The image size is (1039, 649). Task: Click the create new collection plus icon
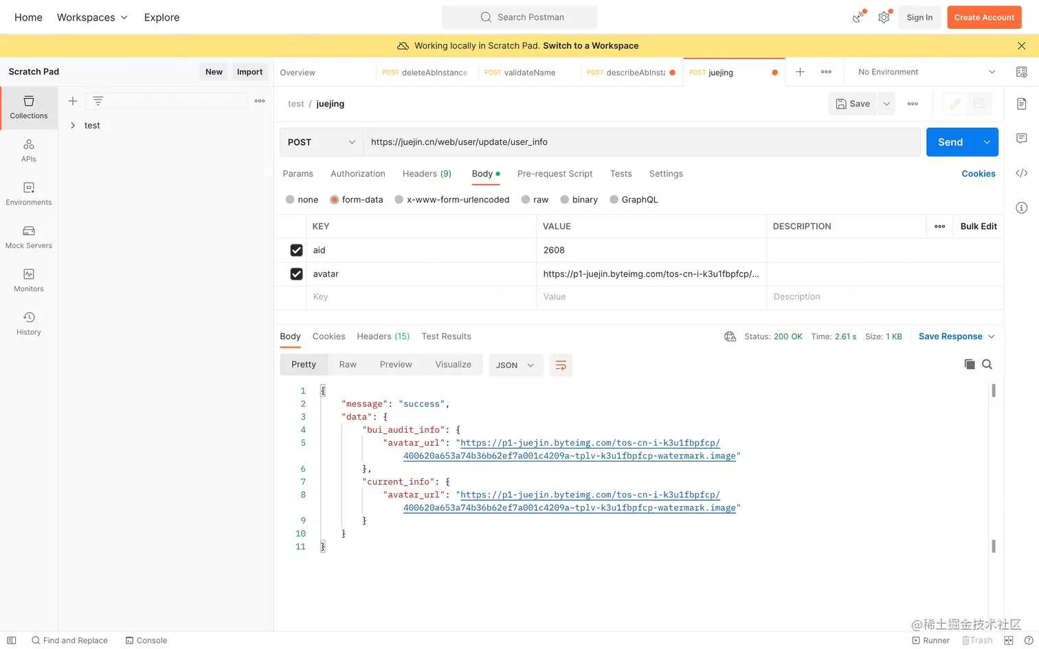[x=73, y=101]
